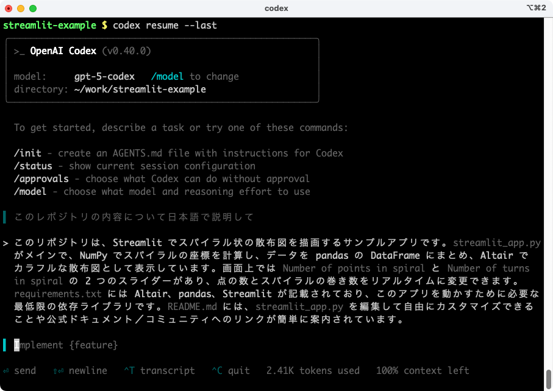Click the '(v0.40.0)' version text
This screenshot has width=553, height=391.
click(127, 51)
